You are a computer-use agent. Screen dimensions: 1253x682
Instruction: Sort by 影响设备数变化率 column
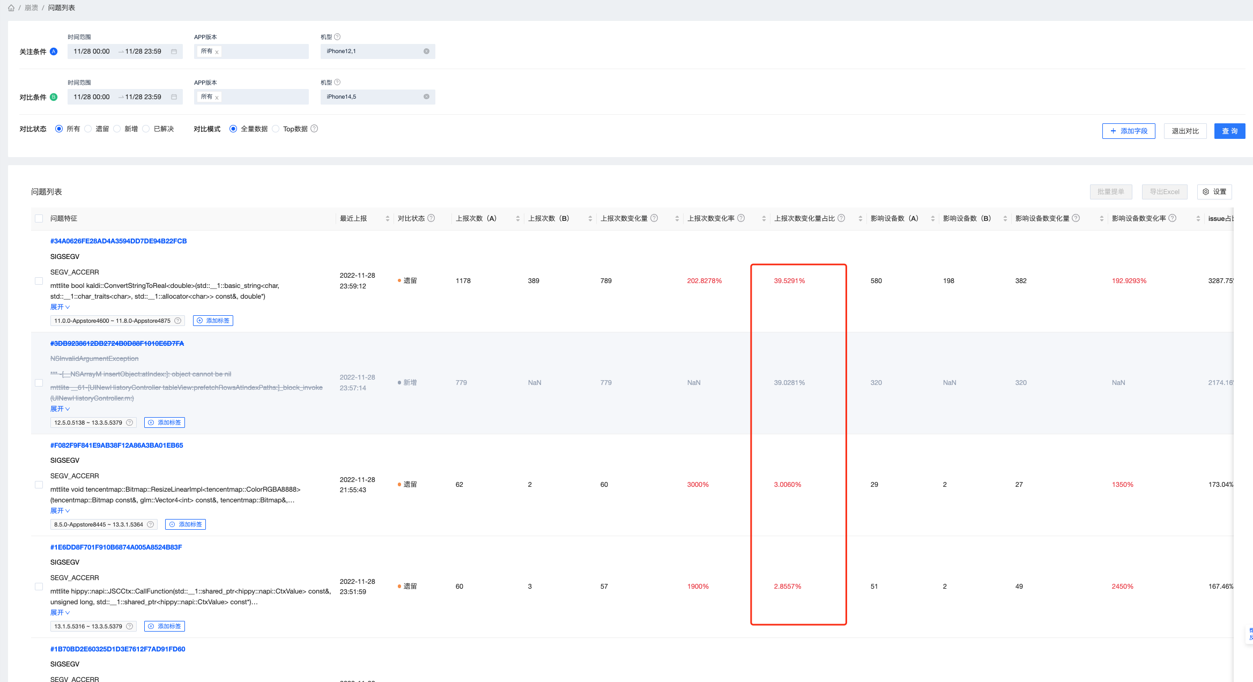coord(1198,219)
